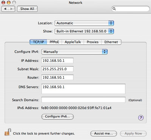Click the toolbar search field
151x140 pixels.
(x=131, y=9)
